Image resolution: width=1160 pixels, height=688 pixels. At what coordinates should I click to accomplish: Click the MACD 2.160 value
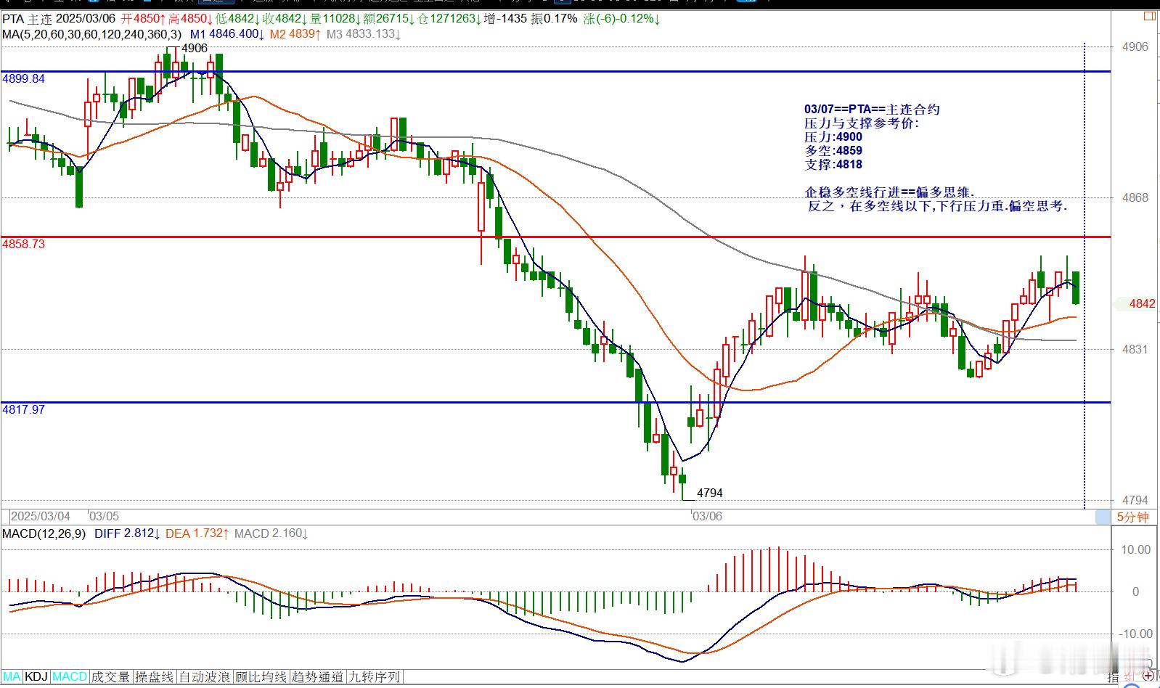[x=271, y=533]
